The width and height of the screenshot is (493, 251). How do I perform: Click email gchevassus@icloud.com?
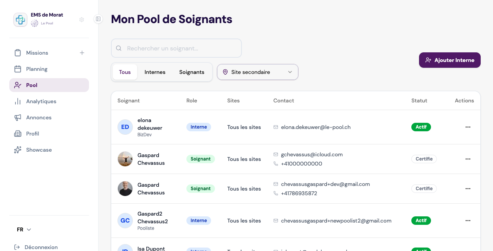pos(312,154)
